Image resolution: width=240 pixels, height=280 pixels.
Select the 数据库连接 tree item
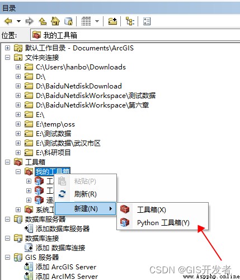pyautogui.click(x=42, y=238)
